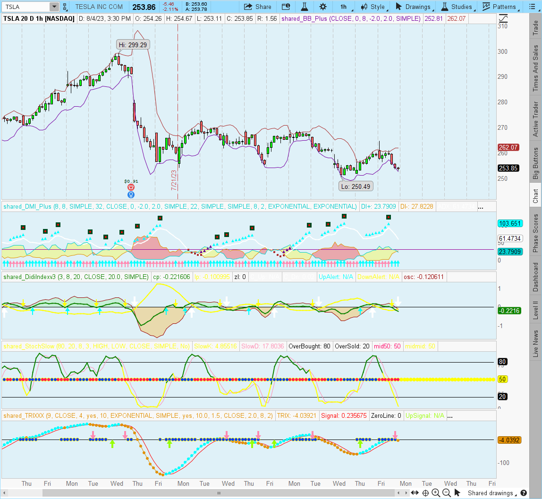
Task: Click the zoom in magnifier icon
Action: pos(436,493)
